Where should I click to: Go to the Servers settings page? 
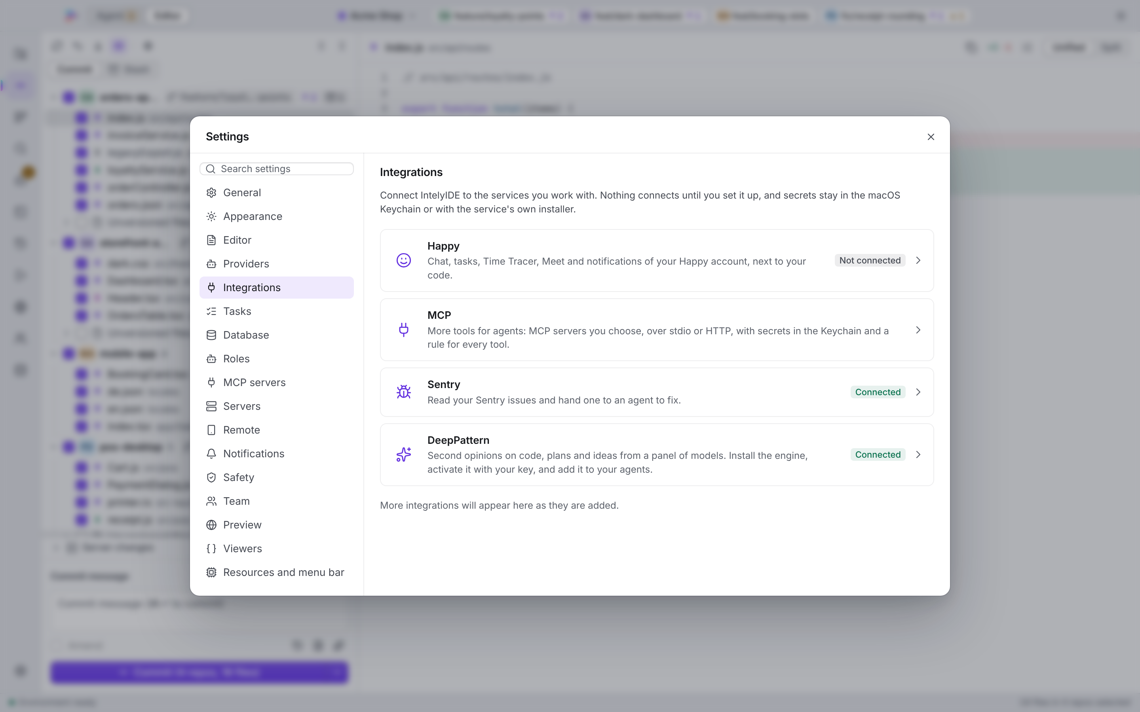pos(277,406)
